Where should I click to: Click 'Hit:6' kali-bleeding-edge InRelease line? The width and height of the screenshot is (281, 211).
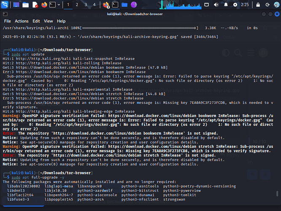click(x=69, y=111)
